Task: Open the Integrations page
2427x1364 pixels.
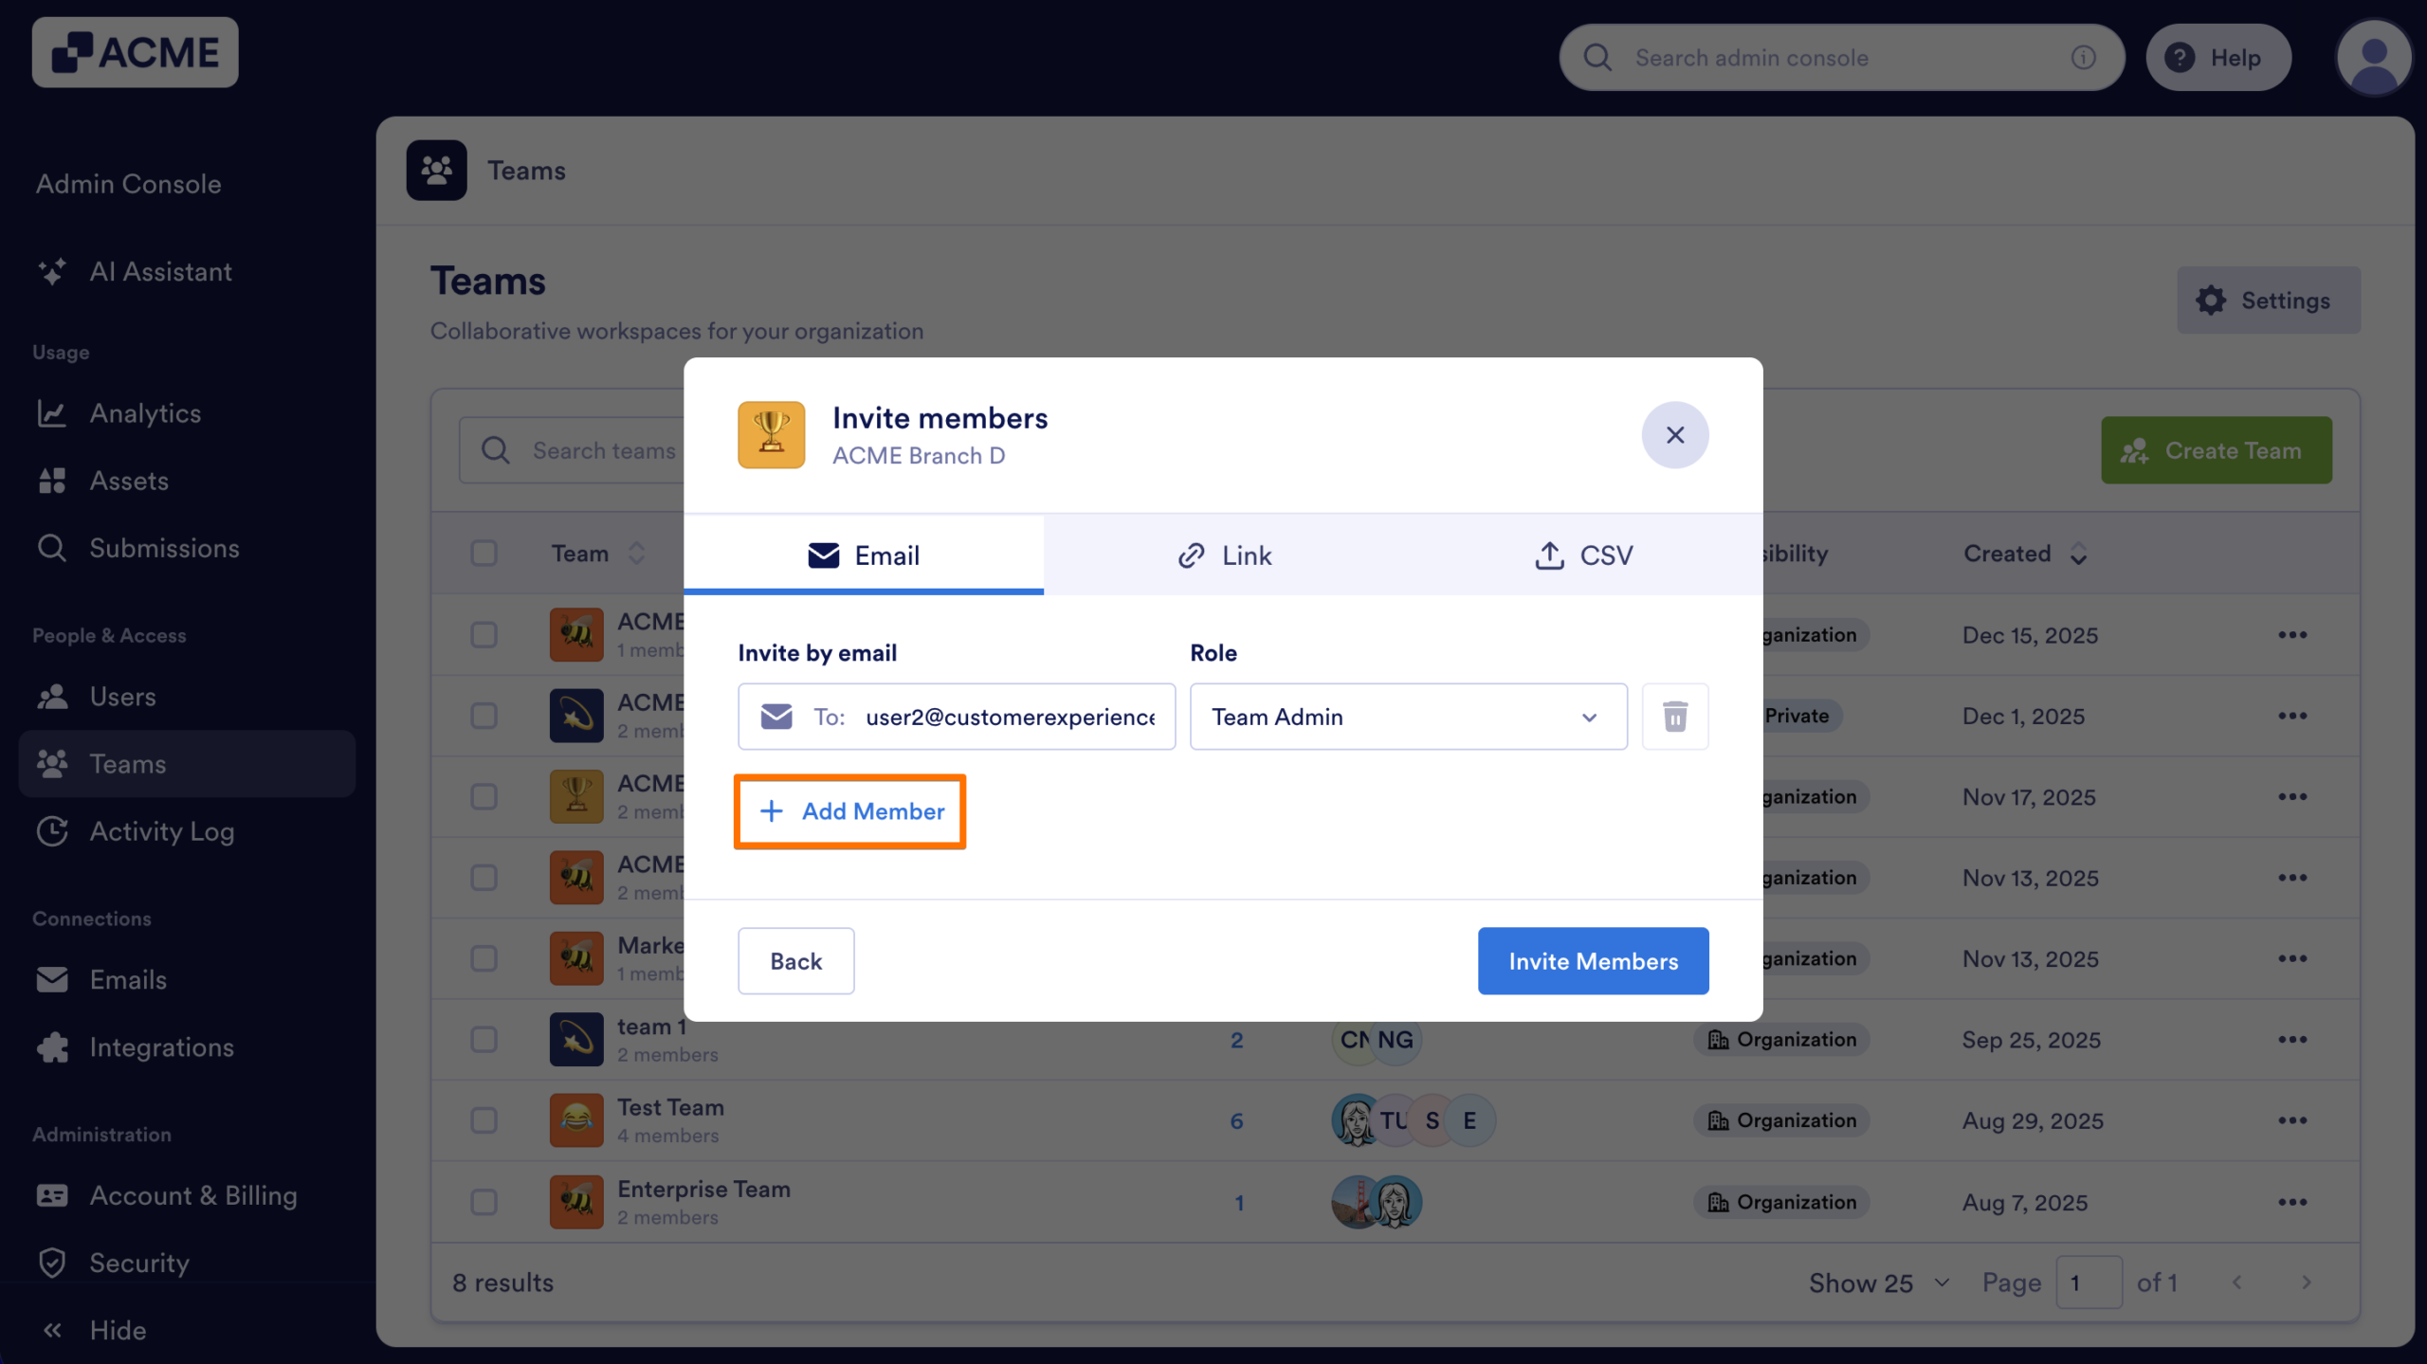Action: tap(161, 1047)
